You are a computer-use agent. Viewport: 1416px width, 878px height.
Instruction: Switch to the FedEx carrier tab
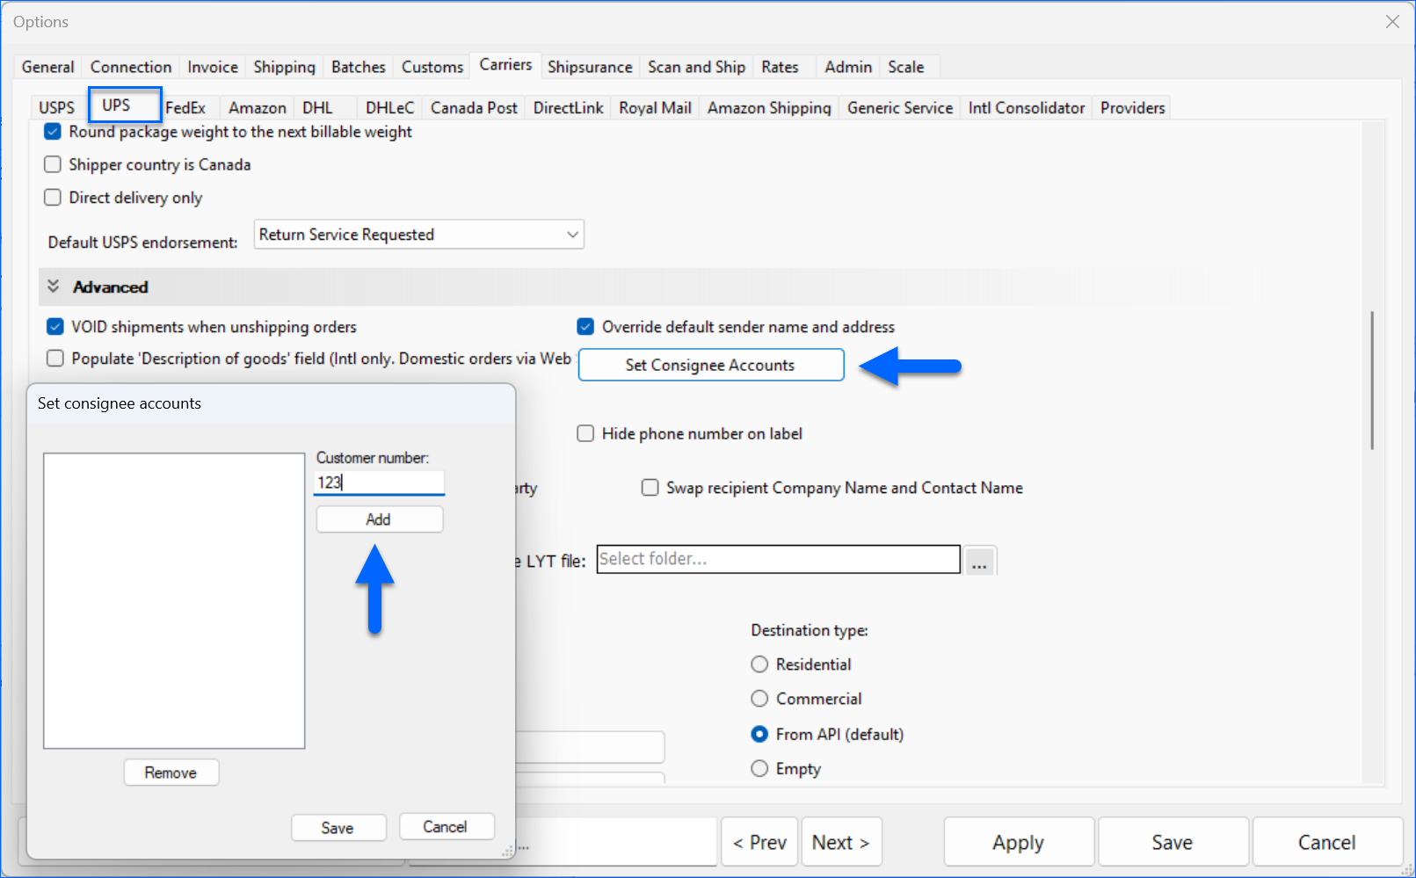[185, 108]
